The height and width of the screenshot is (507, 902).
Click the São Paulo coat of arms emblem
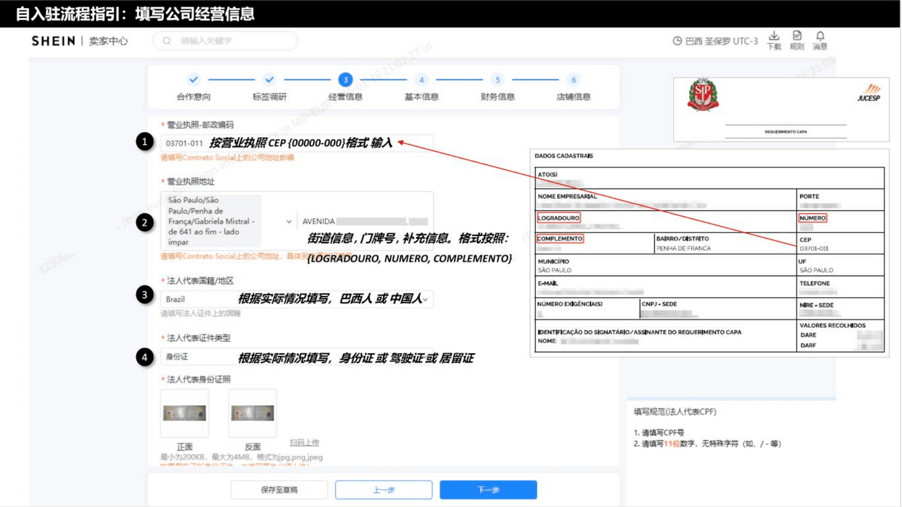pyautogui.click(x=703, y=95)
